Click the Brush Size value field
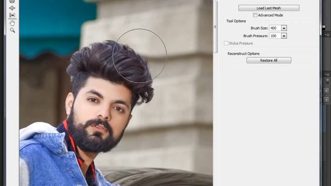Image resolution: width=331 pixels, height=186 pixels. pyautogui.click(x=275, y=28)
